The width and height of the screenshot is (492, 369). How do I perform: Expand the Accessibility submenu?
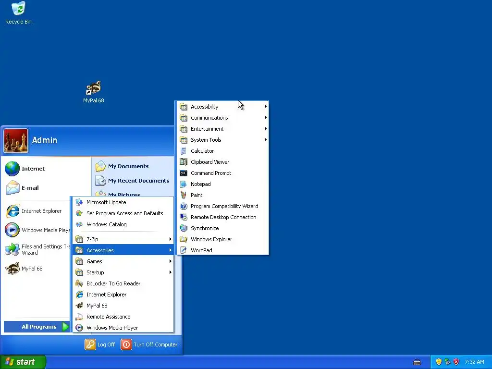223,107
